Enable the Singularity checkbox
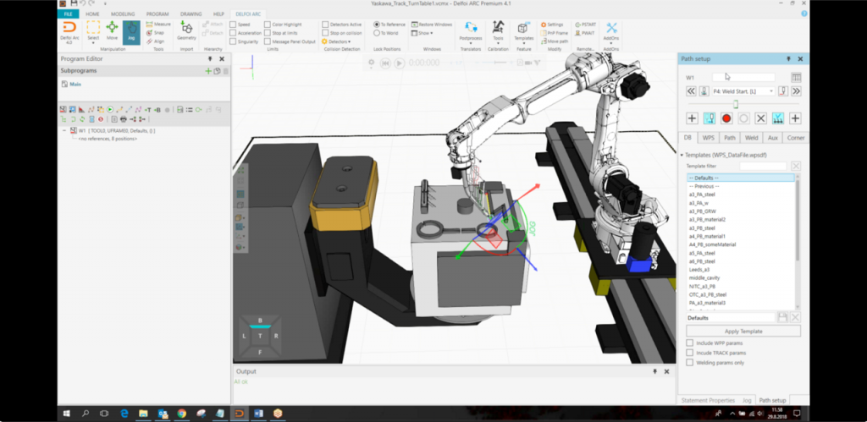The width and height of the screenshot is (867, 422). [233, 41]
